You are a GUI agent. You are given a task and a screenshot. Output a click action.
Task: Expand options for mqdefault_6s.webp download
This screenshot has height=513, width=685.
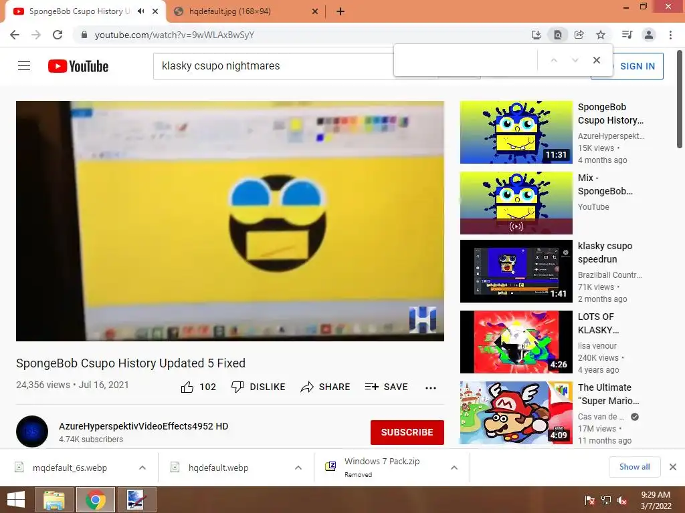click(x=142, y=468)
